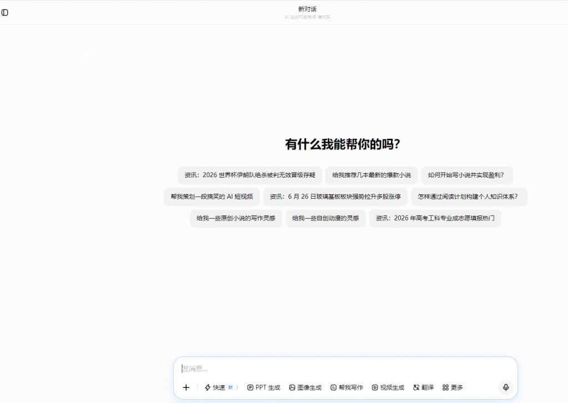Image resolution: width=568 pixels, height=403 pixels.
Task: Choose suggestion 如何开始写小说并实现盈利
Action: (466, 175)
